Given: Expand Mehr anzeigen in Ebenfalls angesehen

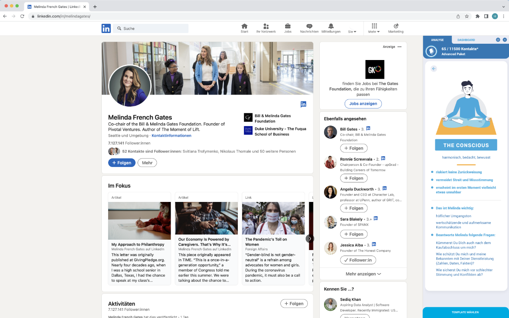Looking at the screenshot, I should [x=363, y=274].
